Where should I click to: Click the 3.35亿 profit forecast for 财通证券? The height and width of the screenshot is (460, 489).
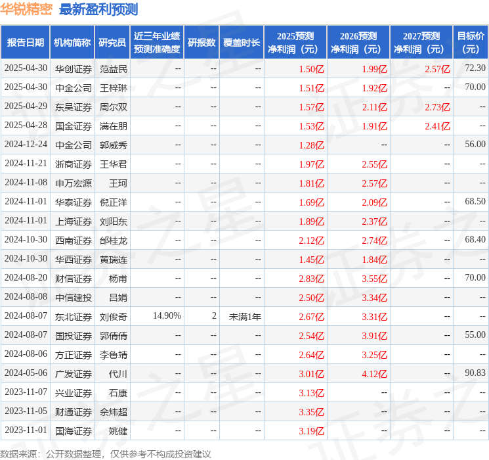click(x=312, y=411)
